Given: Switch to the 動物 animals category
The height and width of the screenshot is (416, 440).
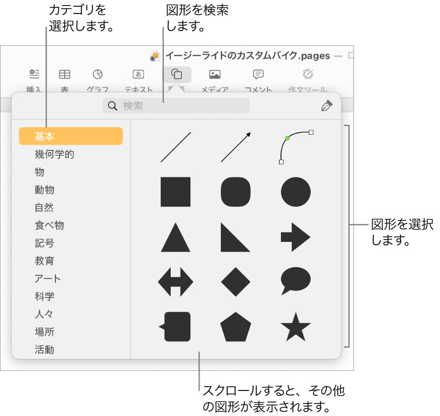Looking at the screenshot, I should click(44, 190).
